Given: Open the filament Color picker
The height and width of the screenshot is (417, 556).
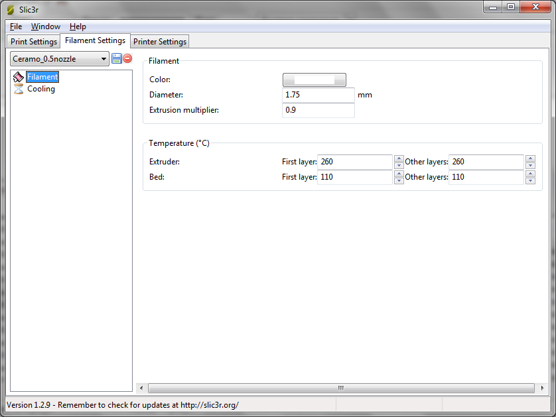Looking at the screenshot, I should click(314, 80).
